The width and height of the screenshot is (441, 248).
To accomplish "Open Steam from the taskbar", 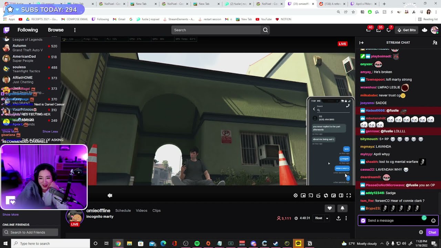I will click(x=276, y=244).
